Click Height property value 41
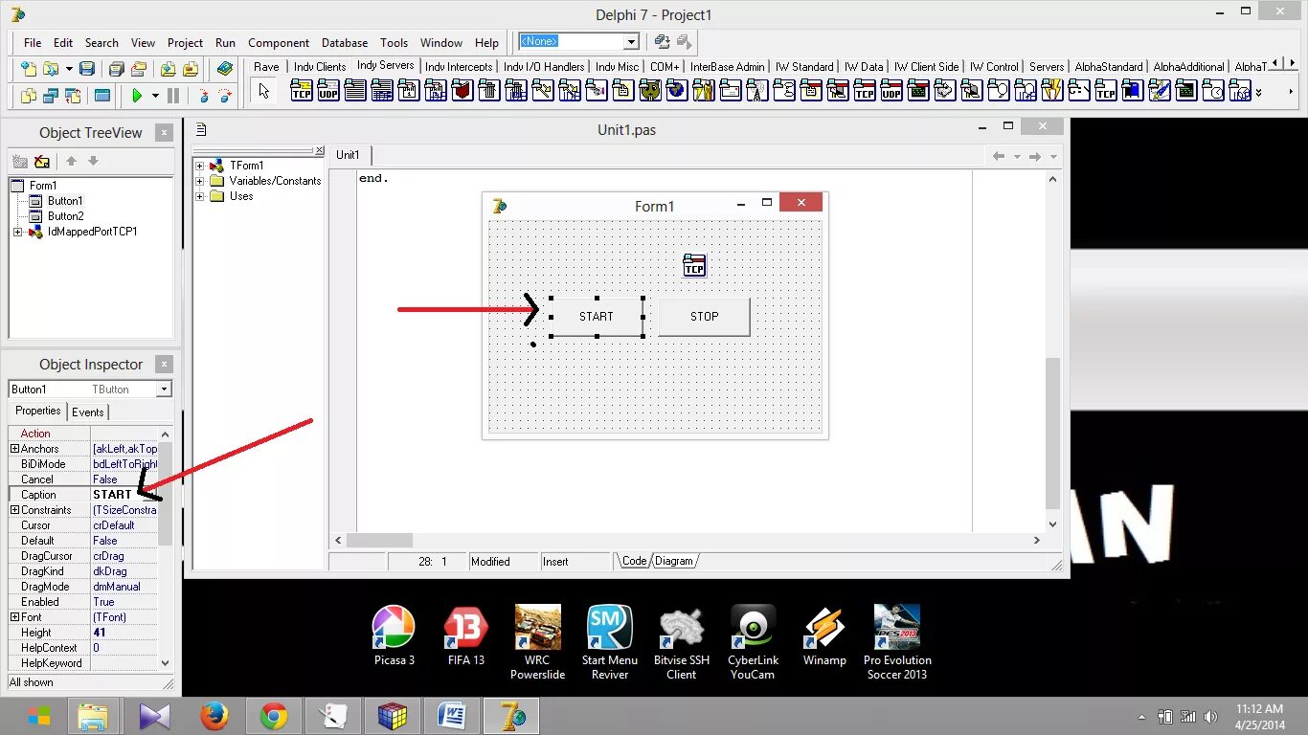This screenshot has width=1308, height=735. pos(124,633)
